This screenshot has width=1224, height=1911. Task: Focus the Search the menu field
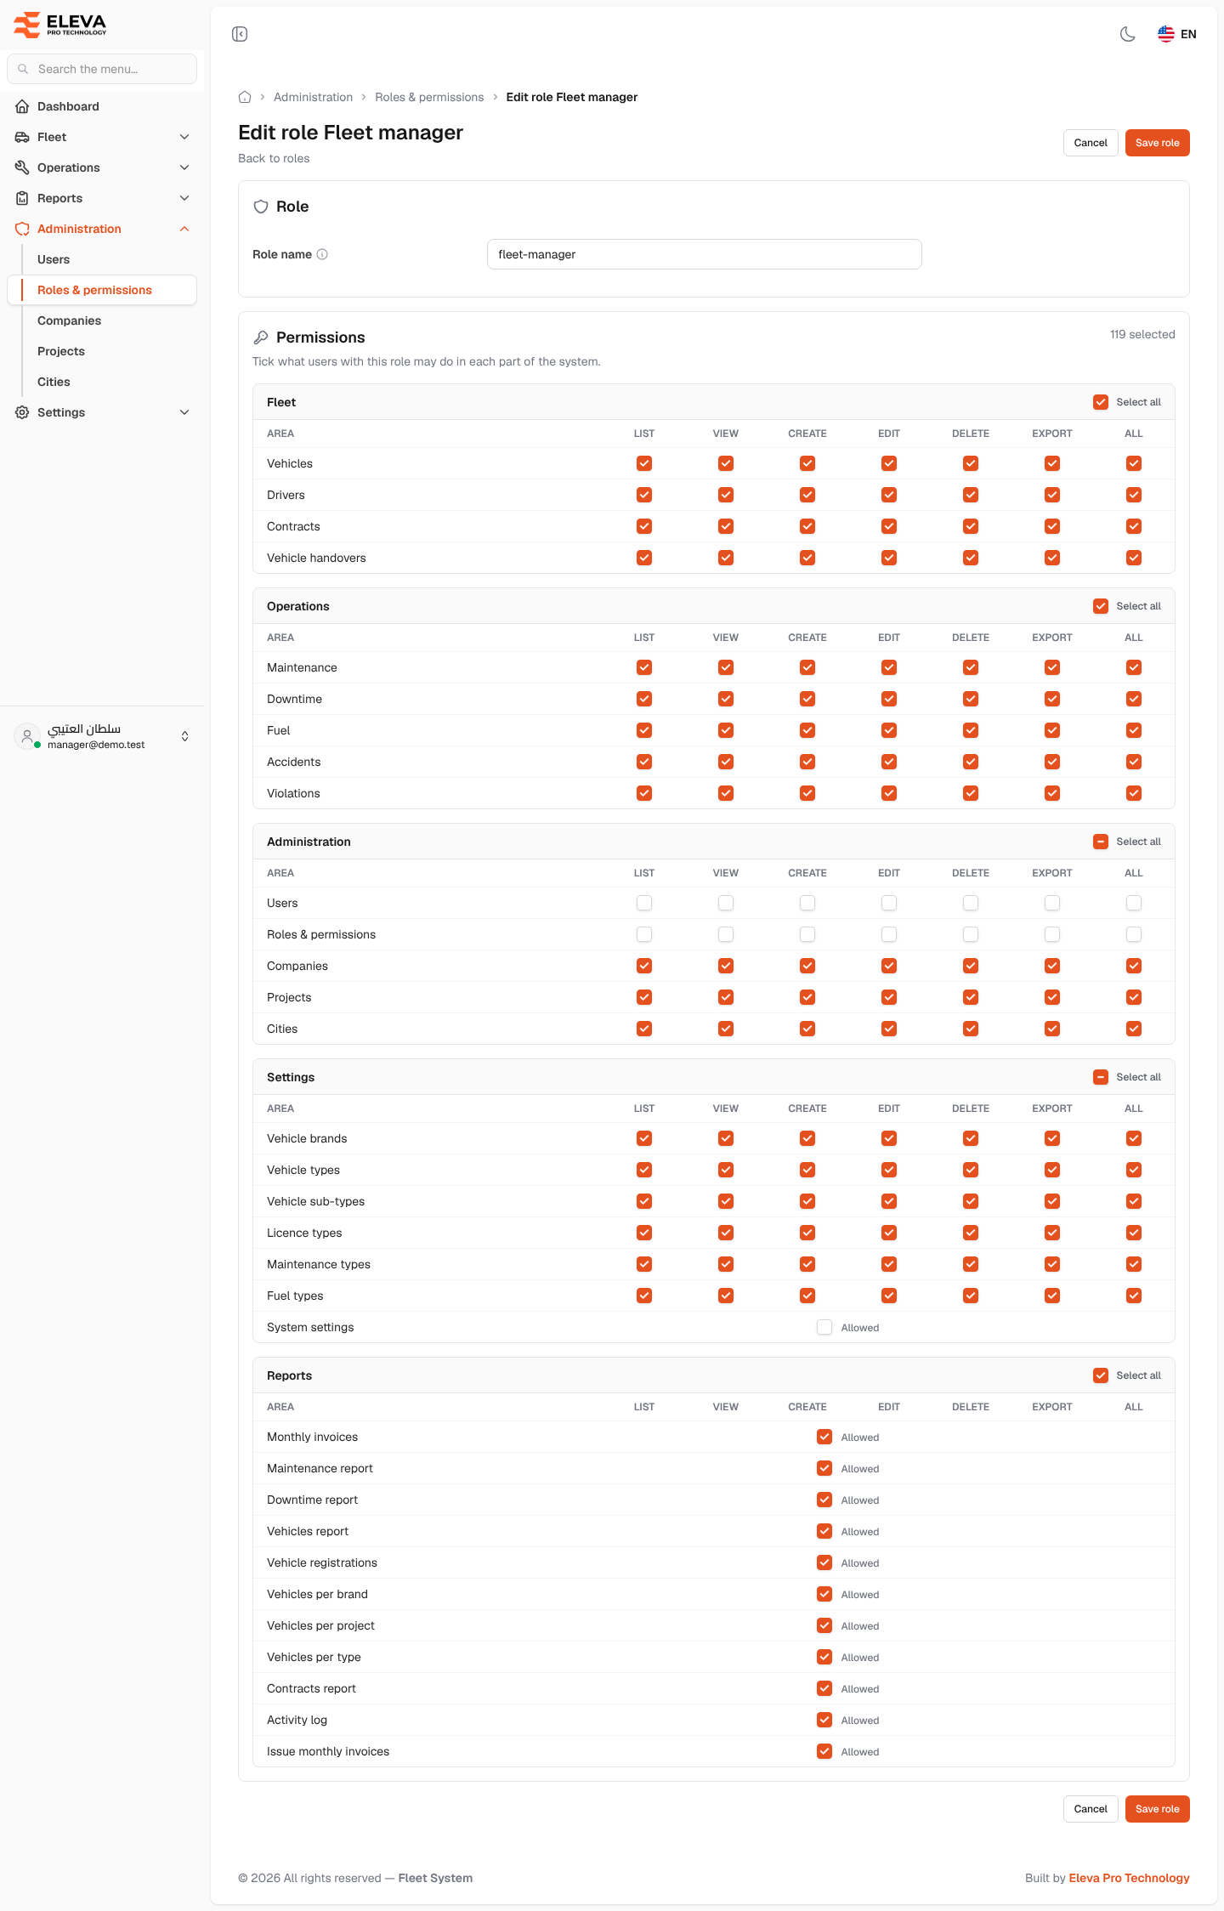pos(102,69)
